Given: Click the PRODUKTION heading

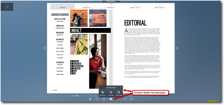Looking at the screenshot, I should 60,26.
